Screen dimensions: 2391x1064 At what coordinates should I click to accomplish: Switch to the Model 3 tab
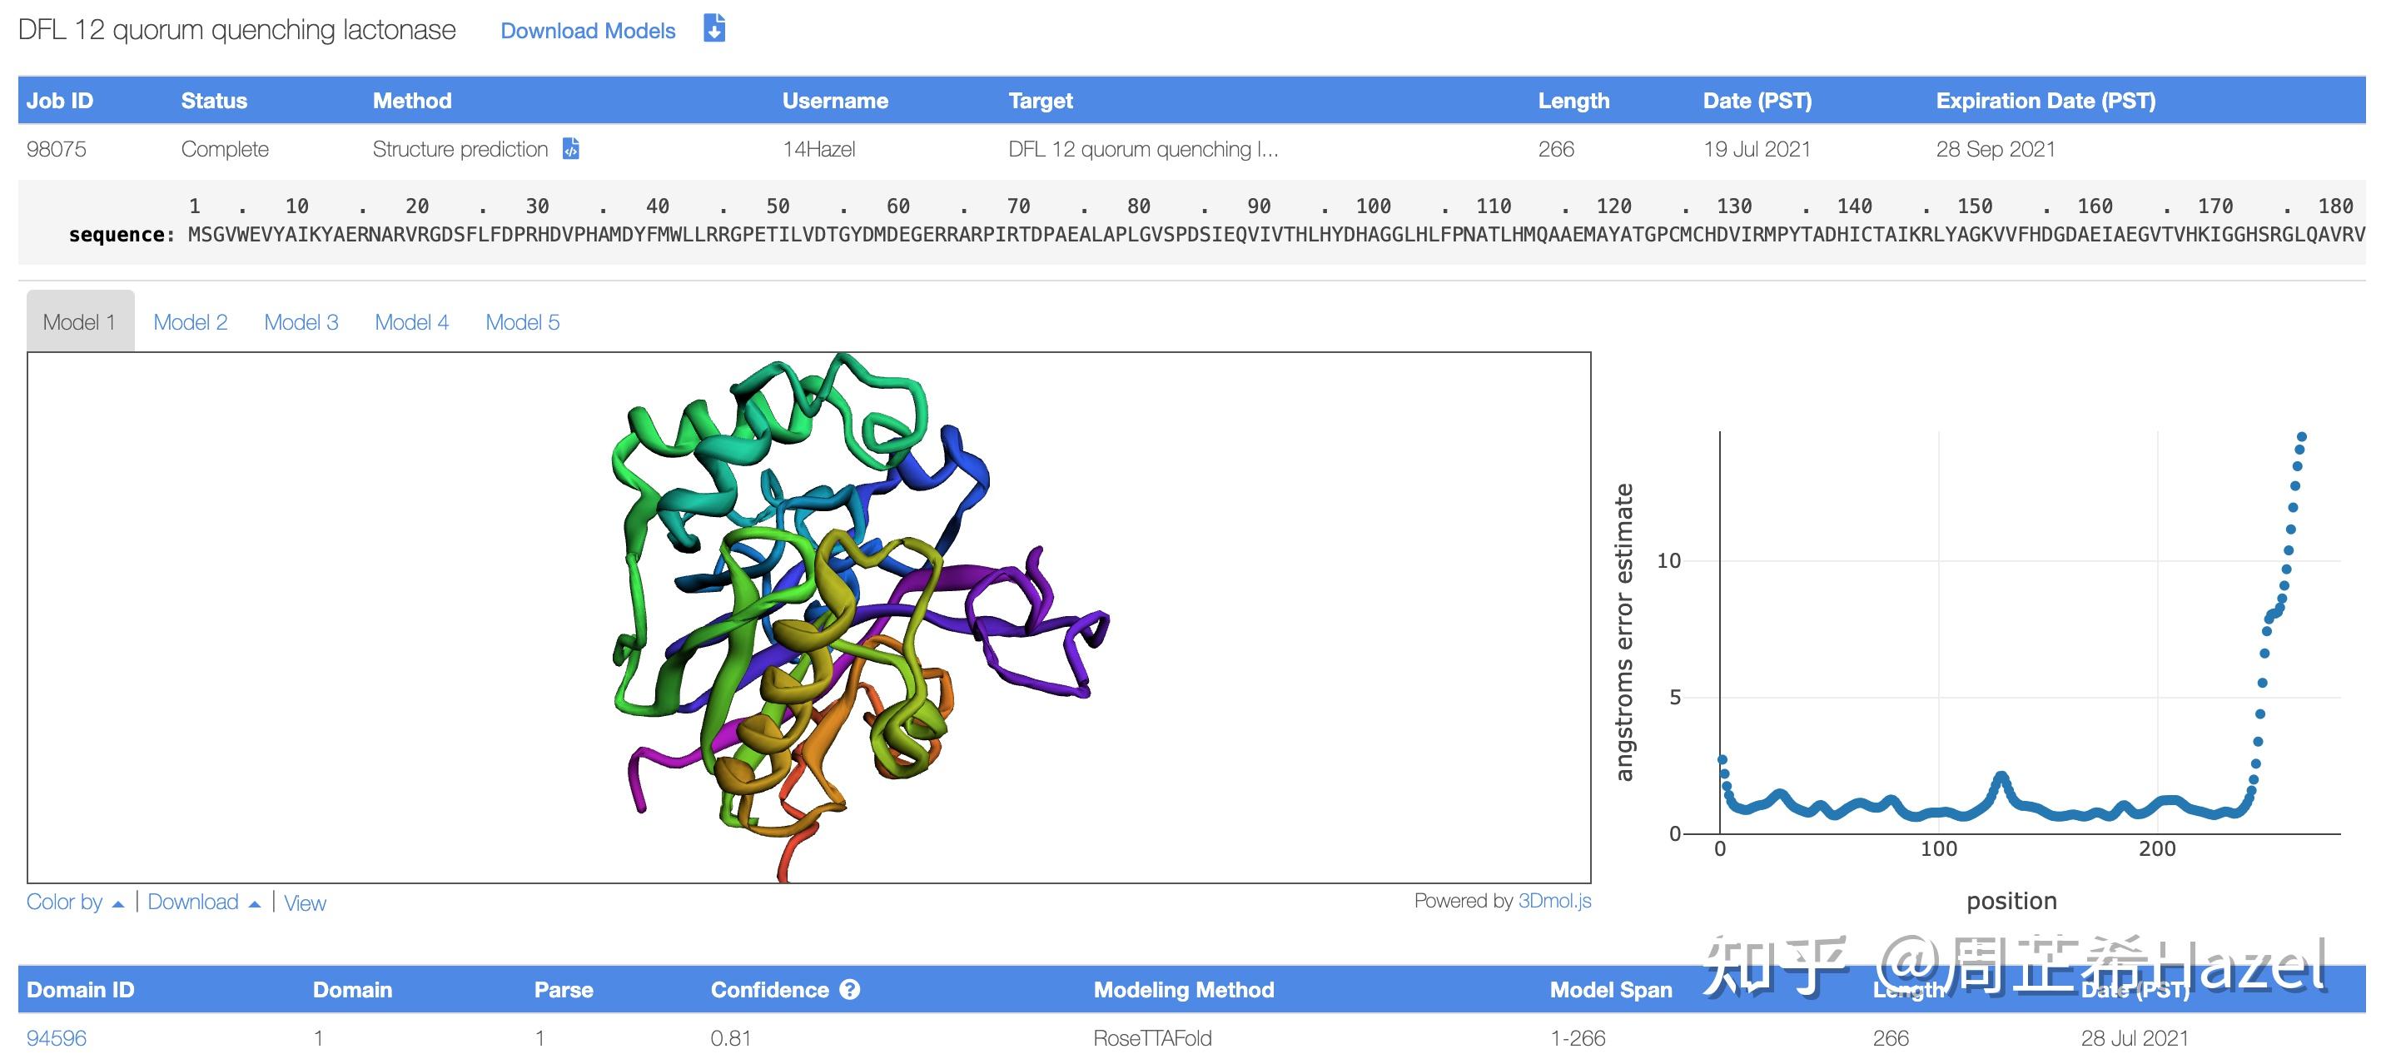tap(301, 322)
